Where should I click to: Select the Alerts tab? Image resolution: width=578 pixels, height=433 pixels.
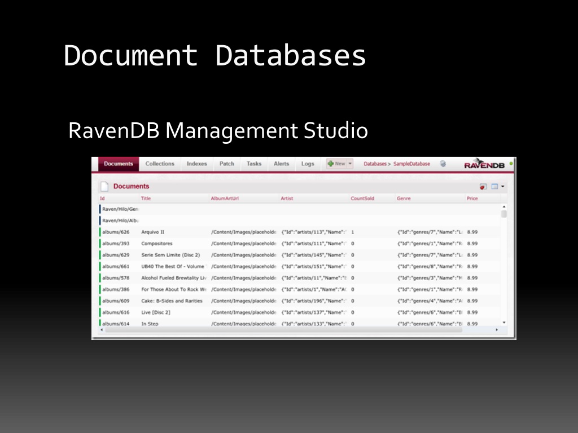(x=281, y=164)
